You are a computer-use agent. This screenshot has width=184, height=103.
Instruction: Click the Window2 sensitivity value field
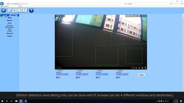[78, 78]
